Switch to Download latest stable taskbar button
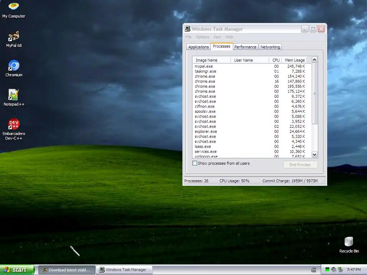Image resolution: width=367 pixels, height=275 pixels. tap(66, 270)
